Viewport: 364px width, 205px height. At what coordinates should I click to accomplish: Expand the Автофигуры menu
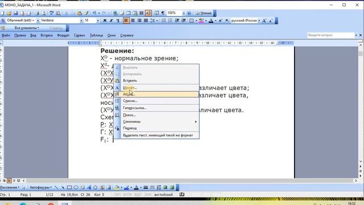[x=41, y=187]
